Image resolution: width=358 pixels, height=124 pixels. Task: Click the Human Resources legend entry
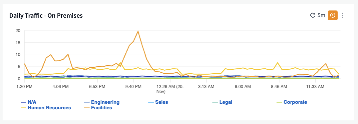[x=49, y=108]
